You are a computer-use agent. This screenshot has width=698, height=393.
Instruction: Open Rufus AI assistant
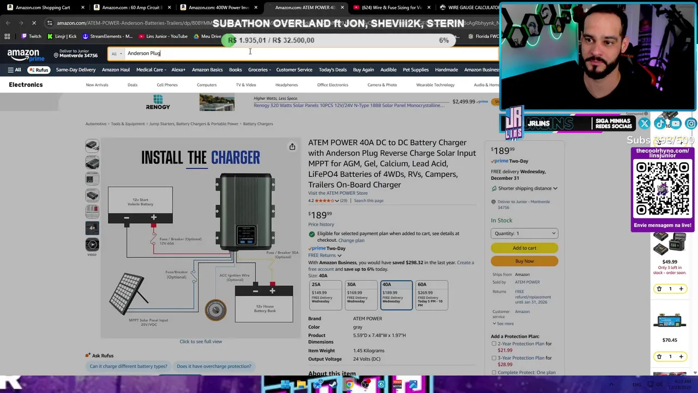pos(38,70)
